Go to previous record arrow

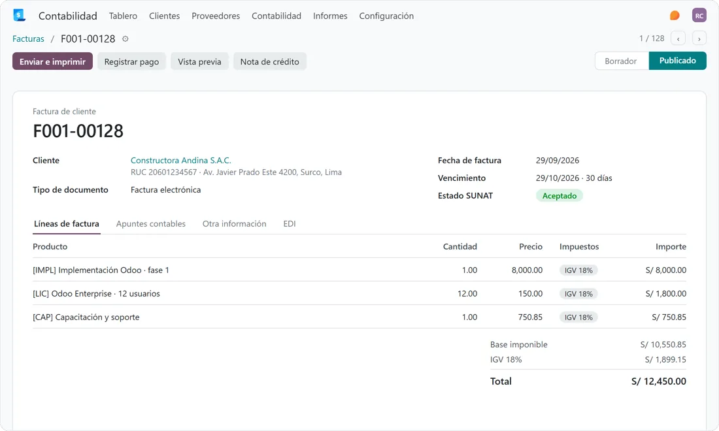[678, 39]
